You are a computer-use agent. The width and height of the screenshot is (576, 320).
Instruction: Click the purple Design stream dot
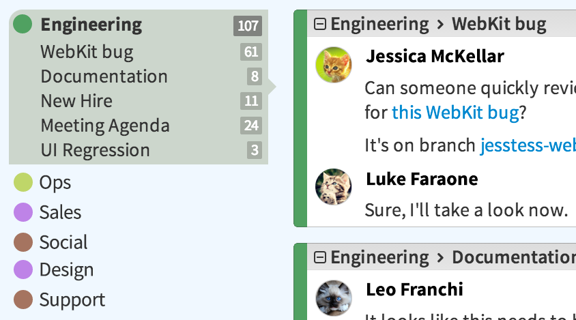click(x=23, y=270)
